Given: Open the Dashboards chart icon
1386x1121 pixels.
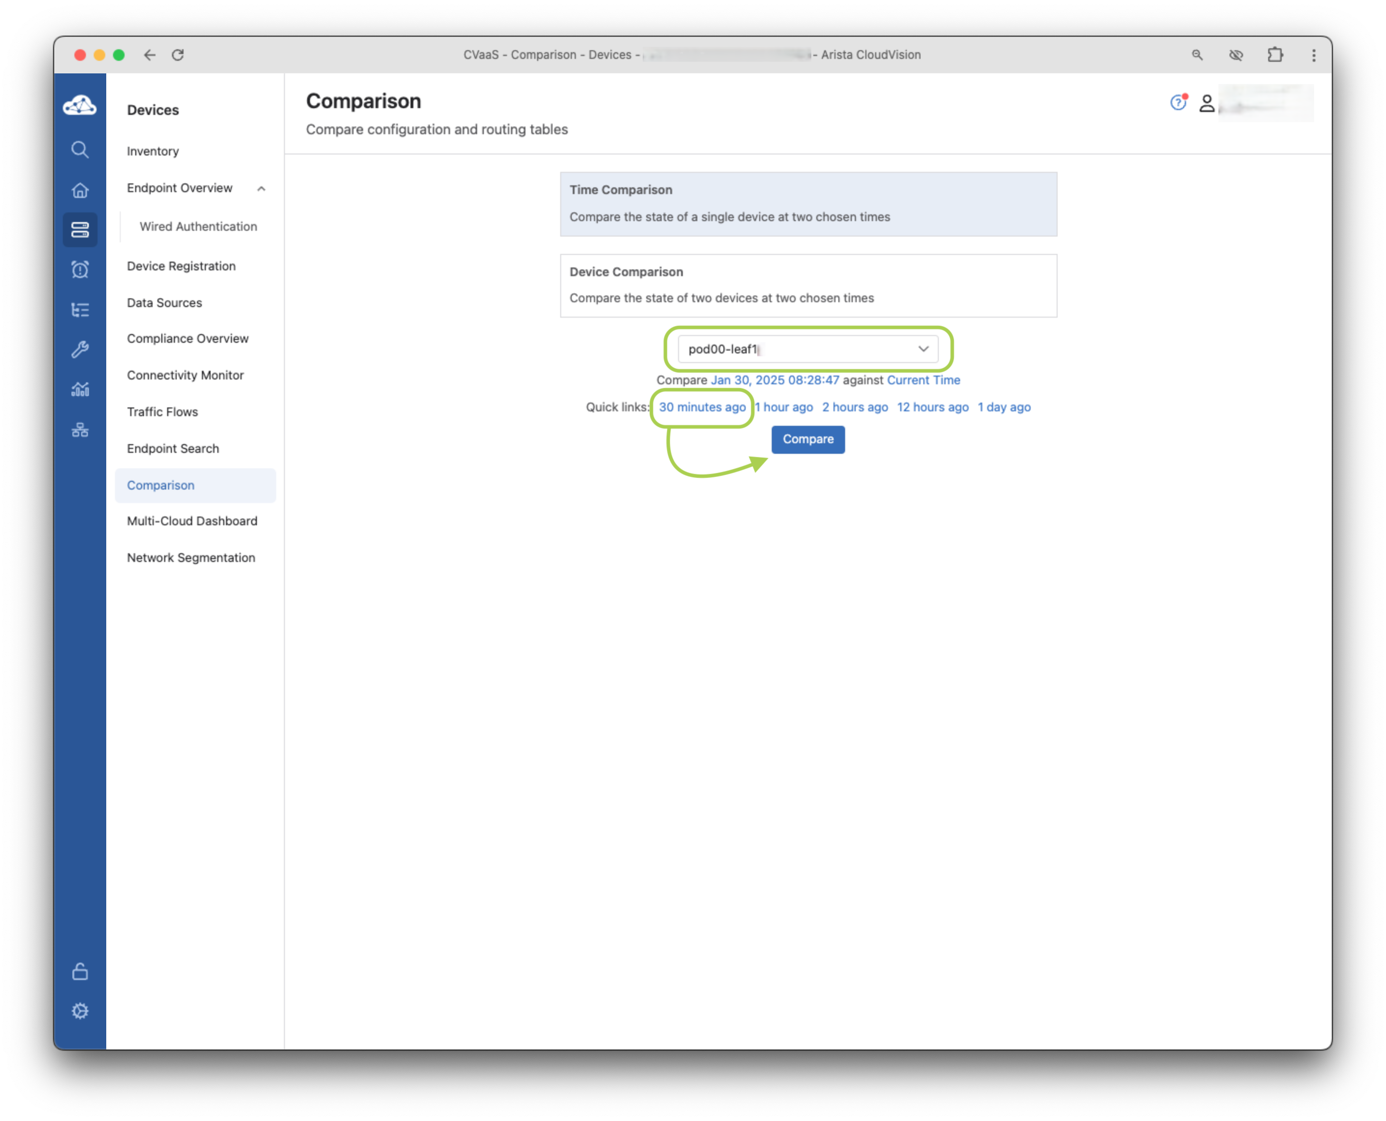Looking at the screenshot, I should 79,390.
